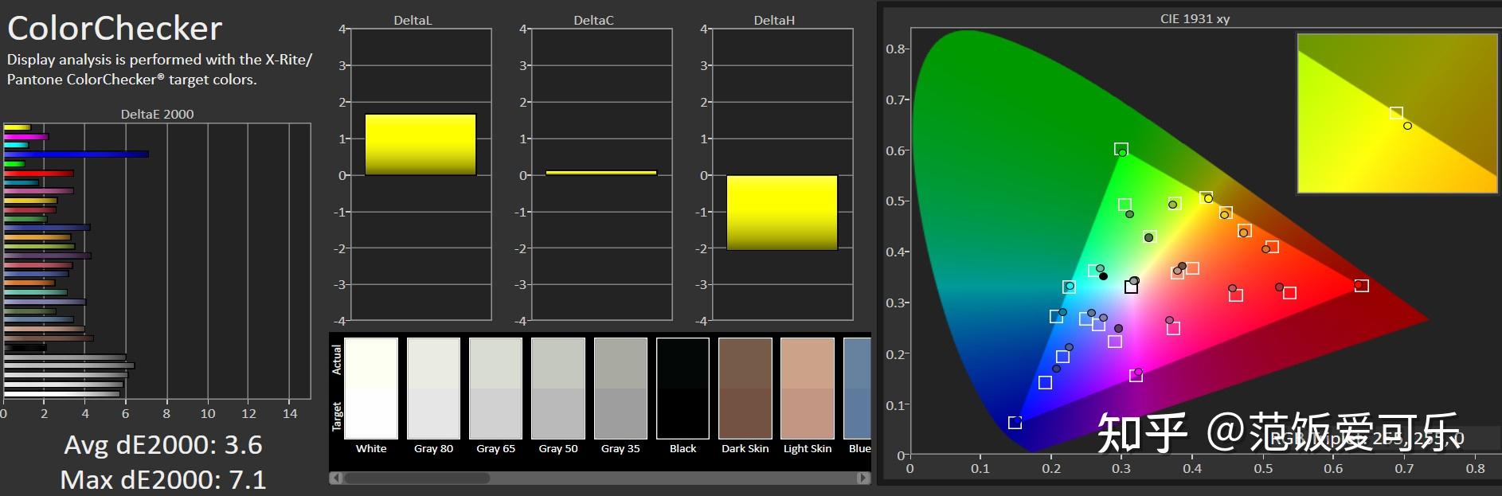Image resolution: width=1502 pixels, height=496 pixels.
Task: Select the Black color swatch
Action: [683, 389]
